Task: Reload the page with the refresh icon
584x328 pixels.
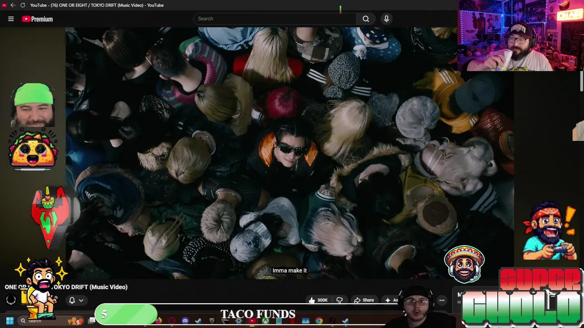Action: (22, 5)
